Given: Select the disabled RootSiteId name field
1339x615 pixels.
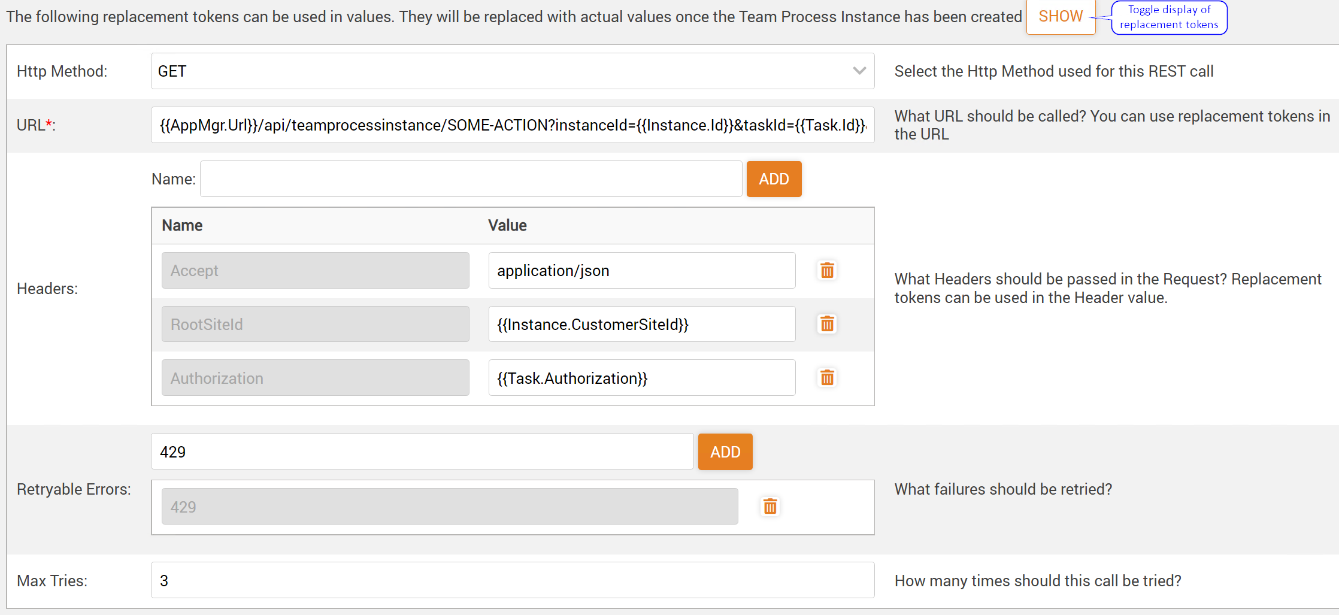Looking at the screenshot, I should pyautogui.click(x=316, y=325).
